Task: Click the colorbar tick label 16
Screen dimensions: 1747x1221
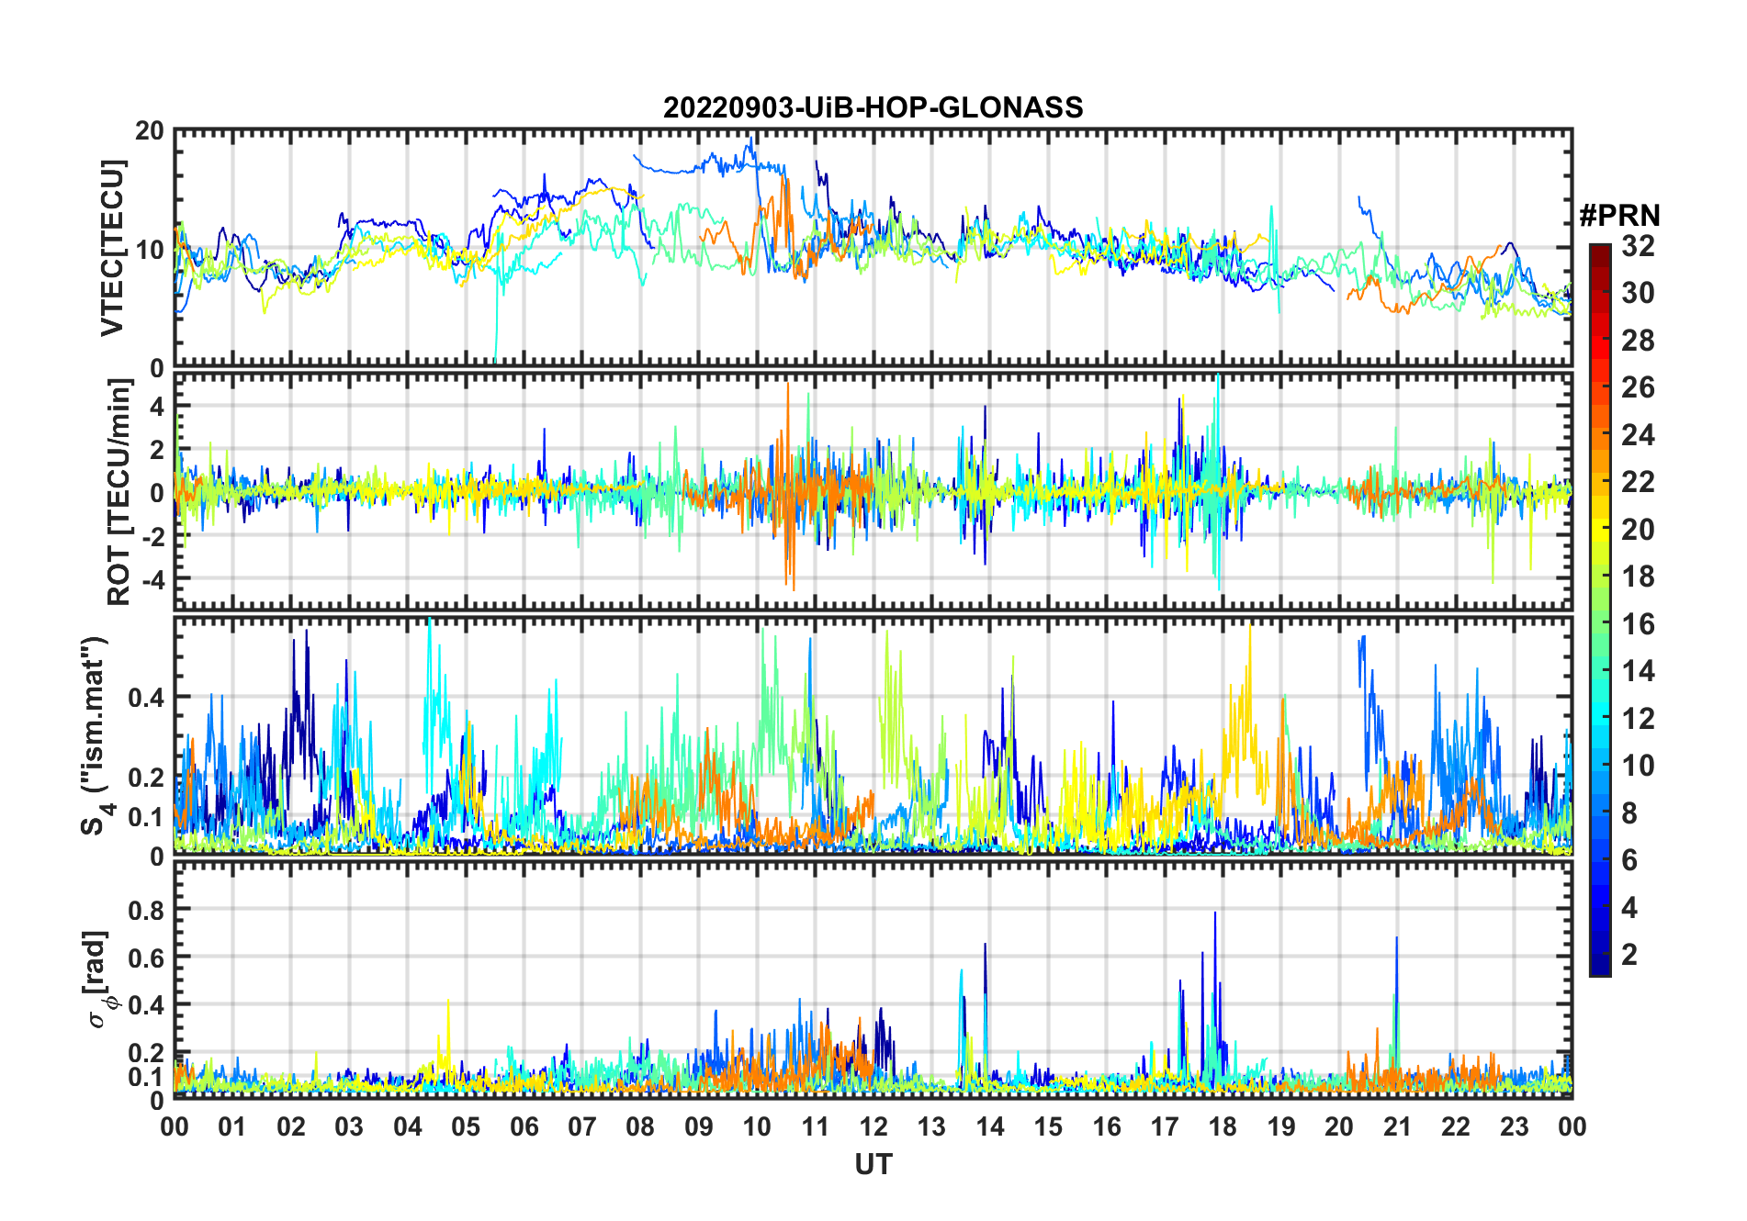Action: point(1638,624)
